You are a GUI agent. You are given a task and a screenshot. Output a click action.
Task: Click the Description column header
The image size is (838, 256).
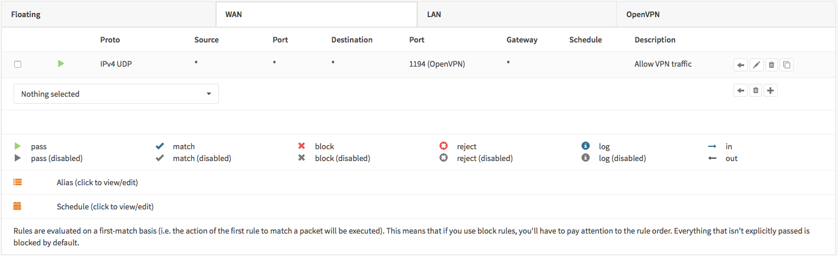[654, 40]
